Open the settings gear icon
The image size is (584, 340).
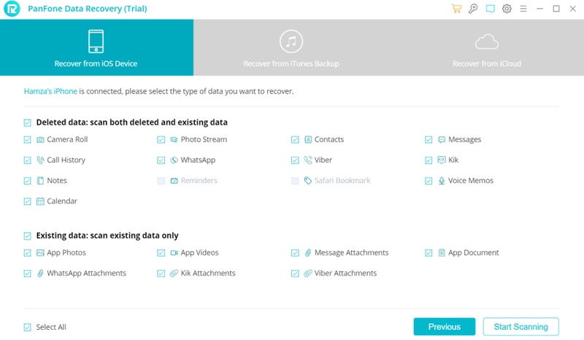(x=507, y=9)
